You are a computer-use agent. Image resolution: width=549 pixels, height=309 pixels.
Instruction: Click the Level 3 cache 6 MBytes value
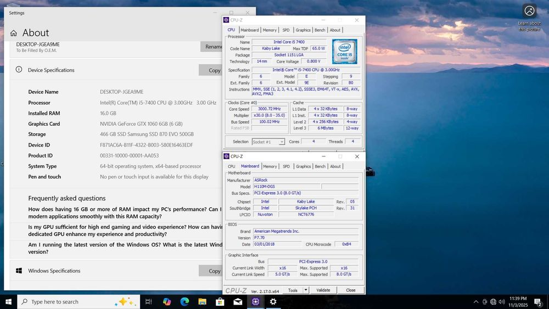[x=325, y=128]
